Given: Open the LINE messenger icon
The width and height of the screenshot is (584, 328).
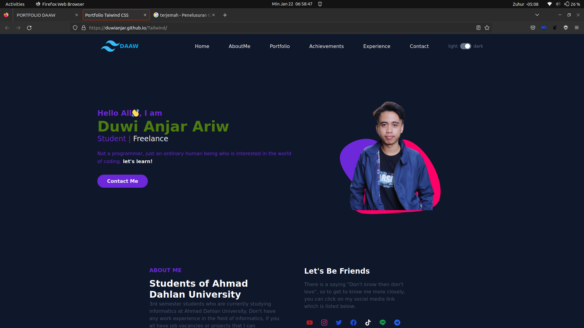Looking at the screenshot, I should (383, 323).
